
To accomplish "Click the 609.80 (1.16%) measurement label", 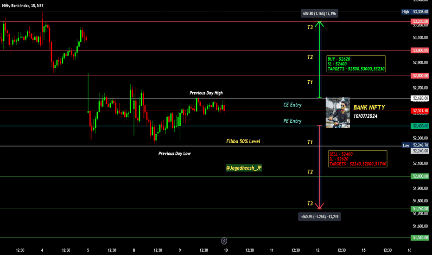I will (319, 13).
